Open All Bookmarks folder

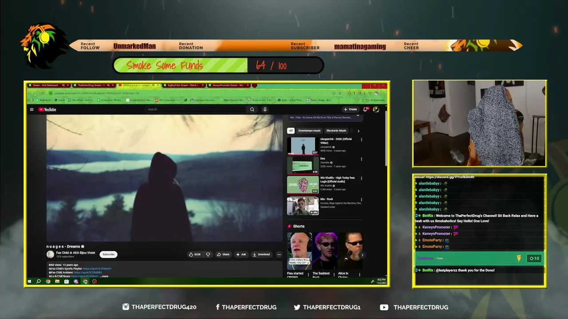point(375,100)
